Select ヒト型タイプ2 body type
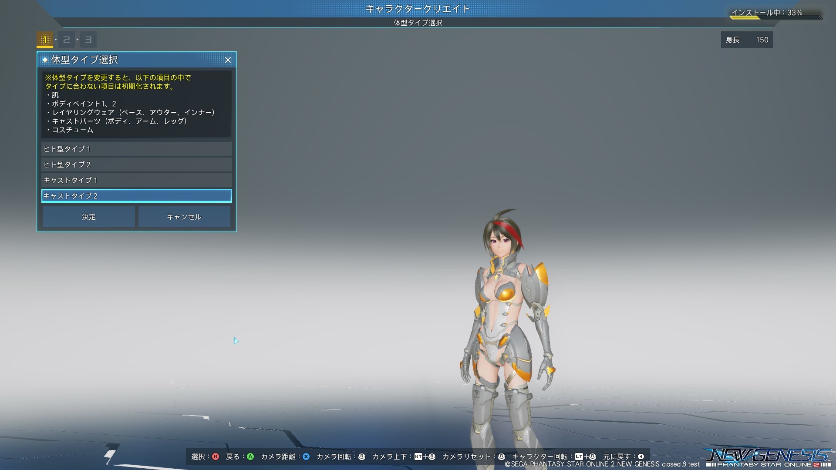The image size is (836, 470). [x=136, y=164]
